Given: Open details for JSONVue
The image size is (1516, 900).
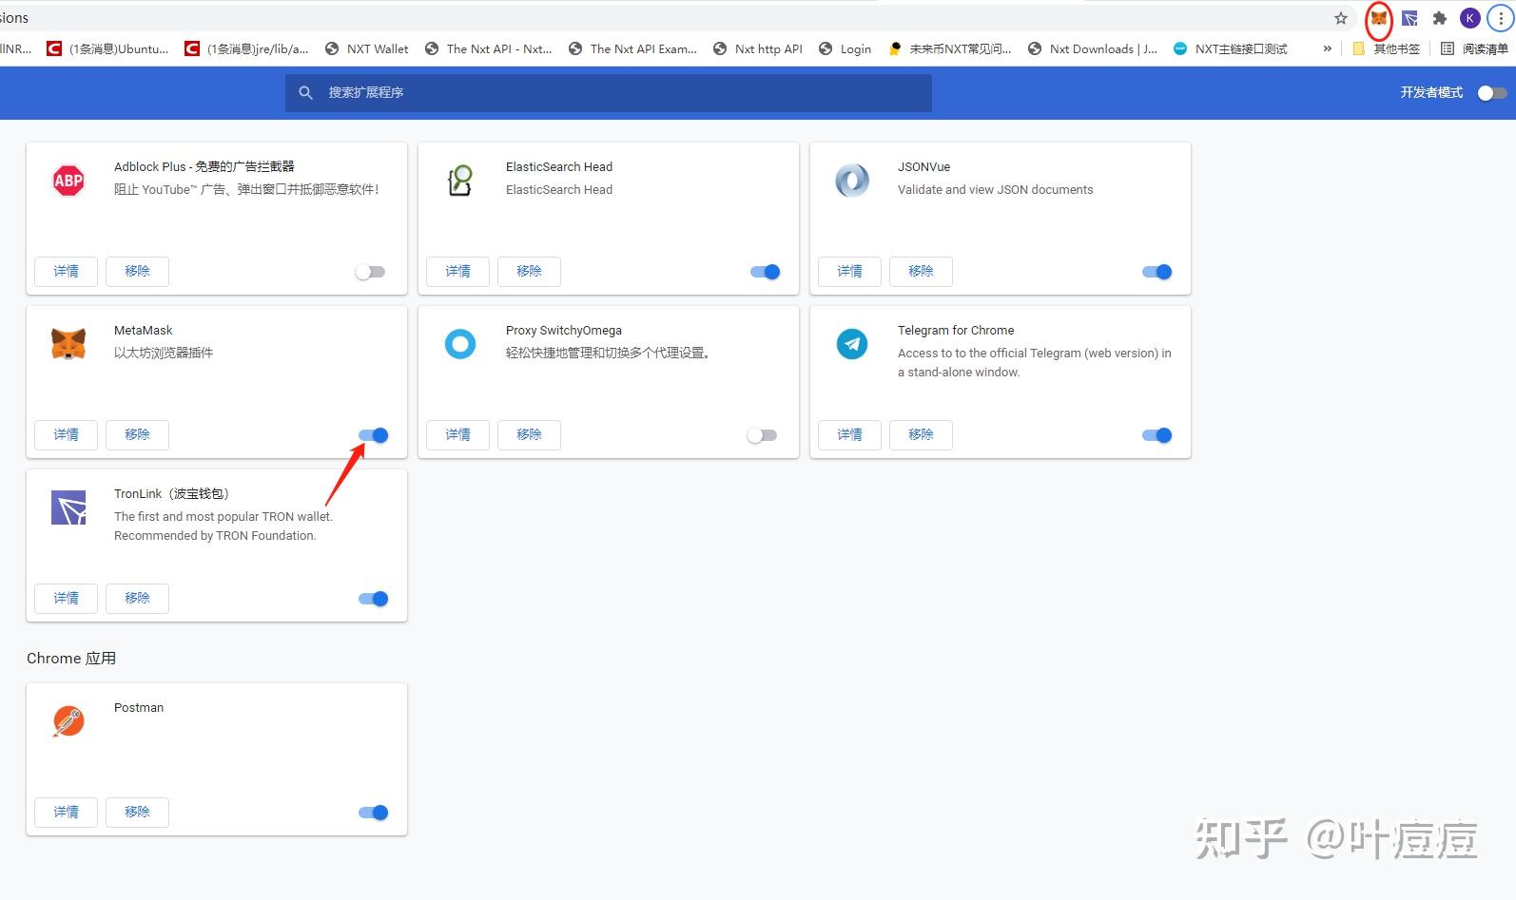Looking at the screenshot, I should [x=850, y=272].
